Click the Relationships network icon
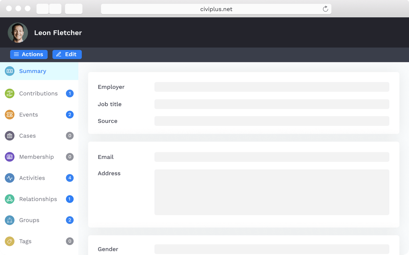The height and width of the screenshot is (255, 409). point(9,199)
